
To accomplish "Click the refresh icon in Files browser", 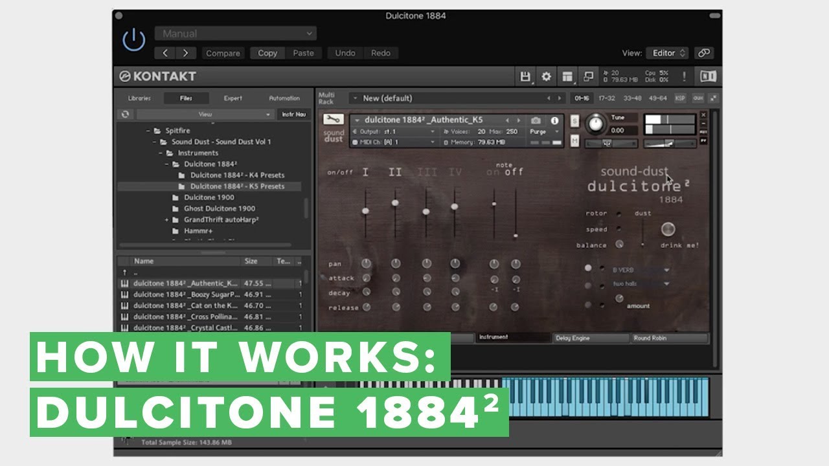I will click(x=126, y=114).
